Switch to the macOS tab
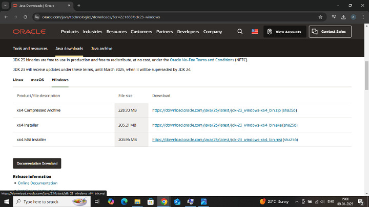This screenshot has height=207, width=369. coord(37,80)
